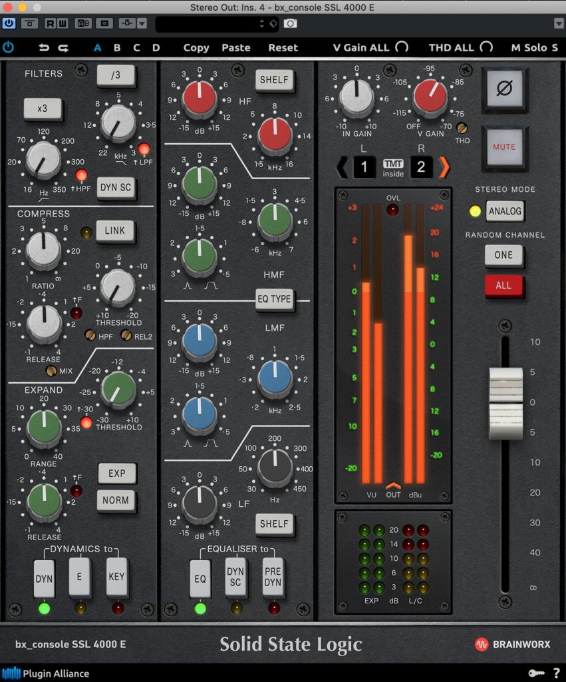Click the compressor RATIO knob
Viewport: 566px width, 682px height.
(43, 250)
